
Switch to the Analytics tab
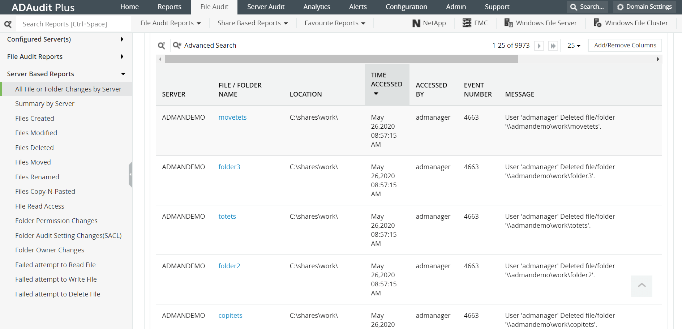[x=317, y=7]
